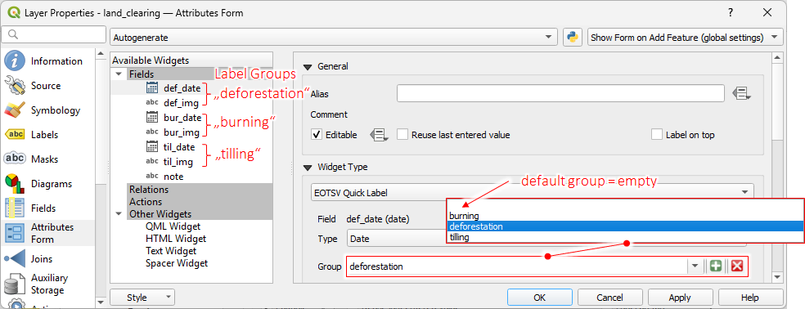Click the settings search box
805x309 pixels.
pyautogui.click(x=54, y=34)
